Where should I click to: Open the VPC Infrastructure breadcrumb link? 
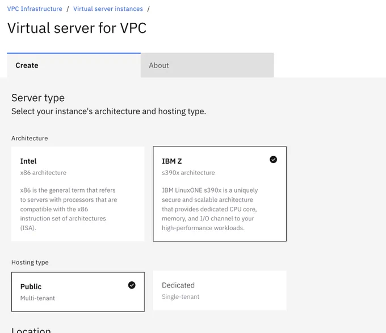(x=35, y=9)
